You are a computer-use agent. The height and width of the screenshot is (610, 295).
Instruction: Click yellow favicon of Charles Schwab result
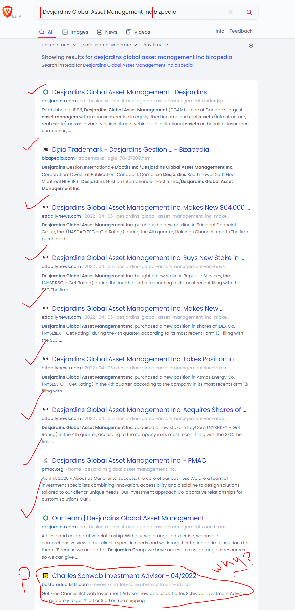(x=46, y=576)
